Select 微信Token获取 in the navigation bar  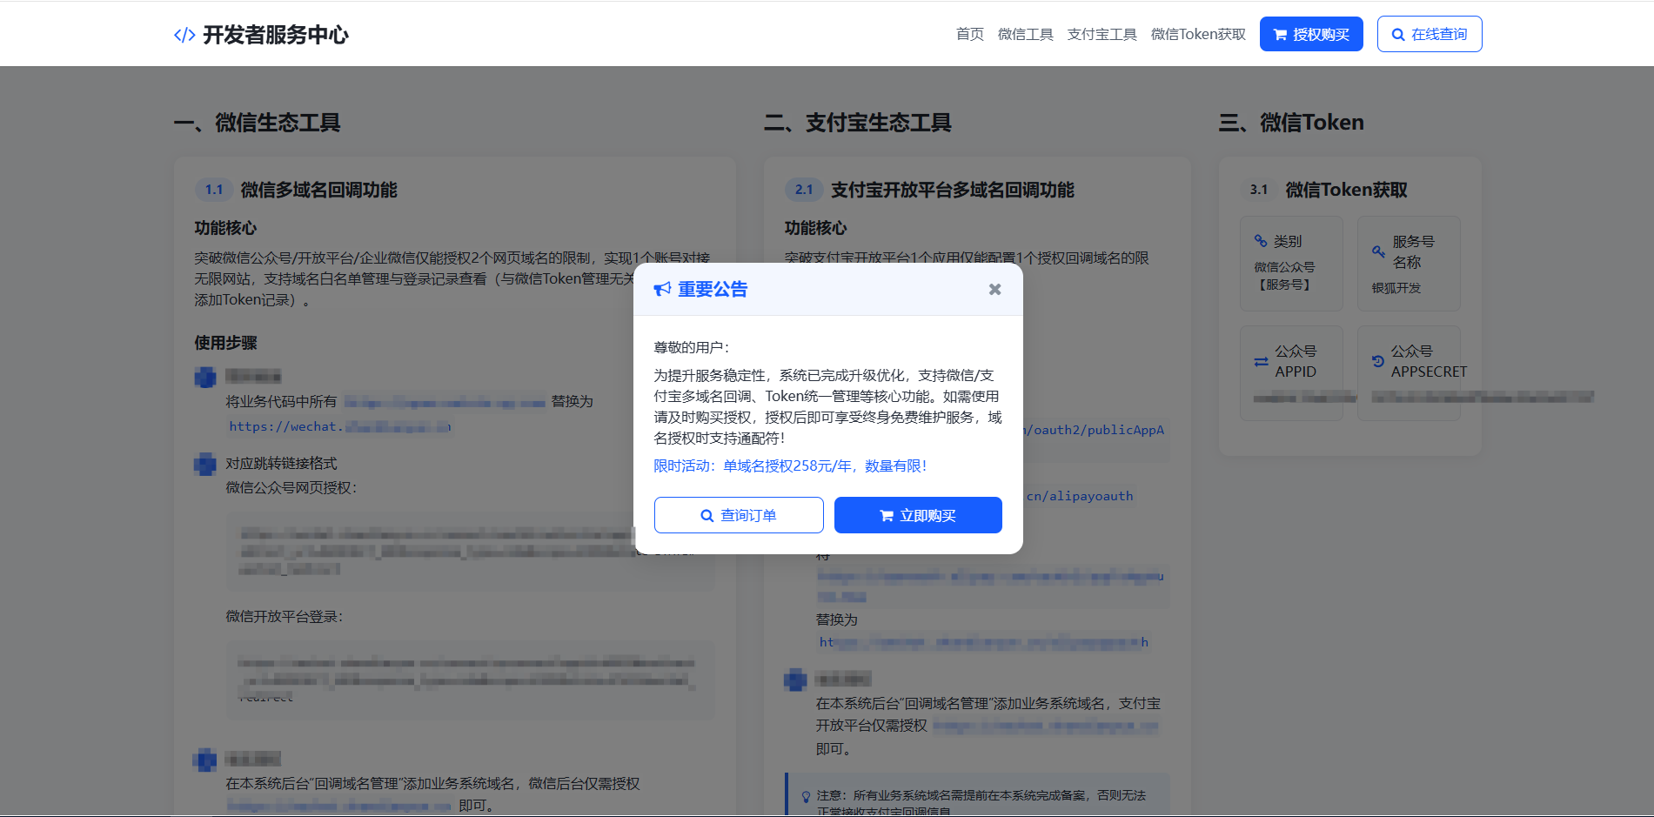[1197, 34]
